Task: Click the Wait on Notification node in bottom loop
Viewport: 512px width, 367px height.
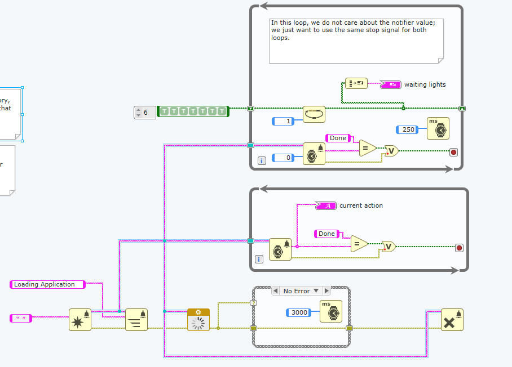Action: click(x=280, y=249)
